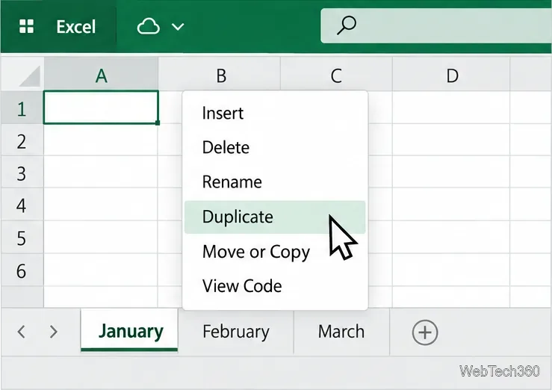This screenshot has height=390, width=552.
Task: Select row 5 header
Action: (22, 238)
